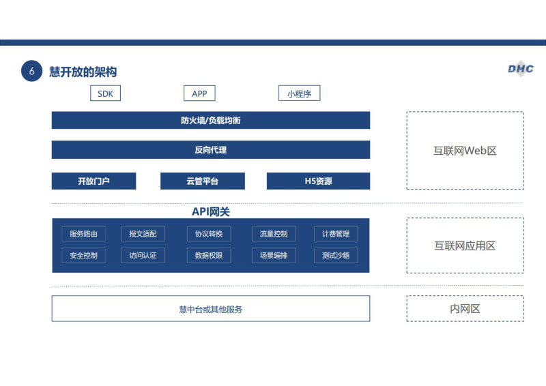
Task: Select the 场景编排 module
Action: [x=274, y=256]
